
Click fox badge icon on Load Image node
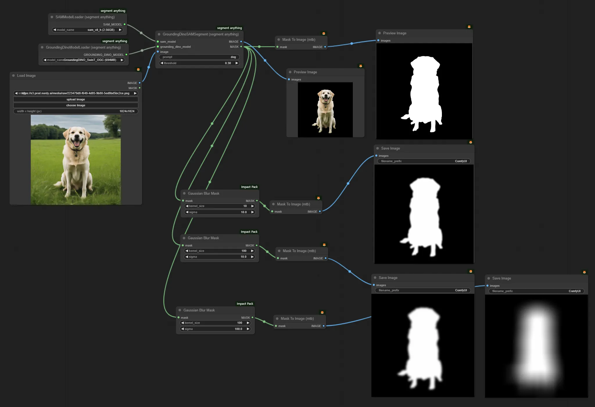point(138,69)
